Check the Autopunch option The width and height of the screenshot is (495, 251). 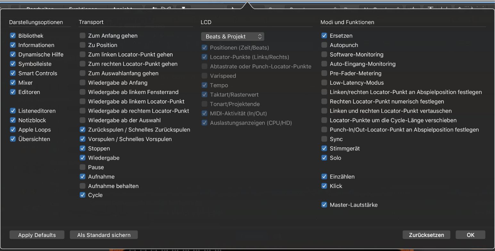tap(324, 45)
